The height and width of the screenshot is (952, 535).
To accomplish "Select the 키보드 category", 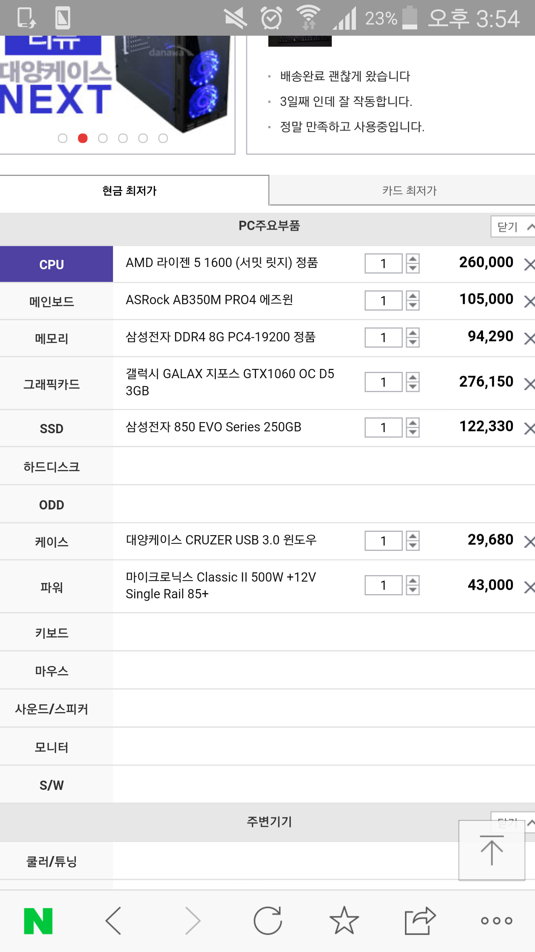I will tap(56, 633).
